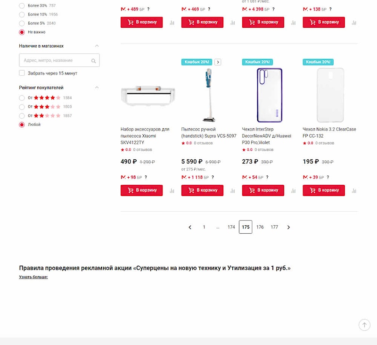Expand cashback label arrow on Supra vacuum
377x345 pixels.
(x=218, y=62)
